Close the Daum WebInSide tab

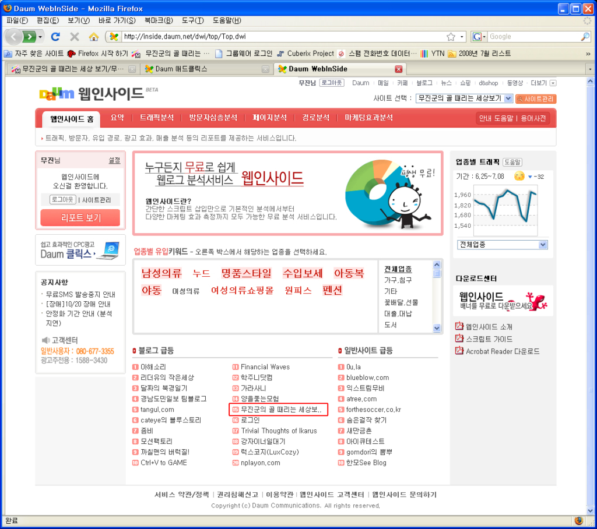399,69
